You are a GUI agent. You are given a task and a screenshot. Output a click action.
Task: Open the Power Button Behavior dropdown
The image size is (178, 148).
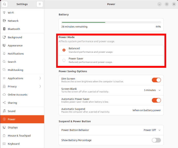coord(152,130)
